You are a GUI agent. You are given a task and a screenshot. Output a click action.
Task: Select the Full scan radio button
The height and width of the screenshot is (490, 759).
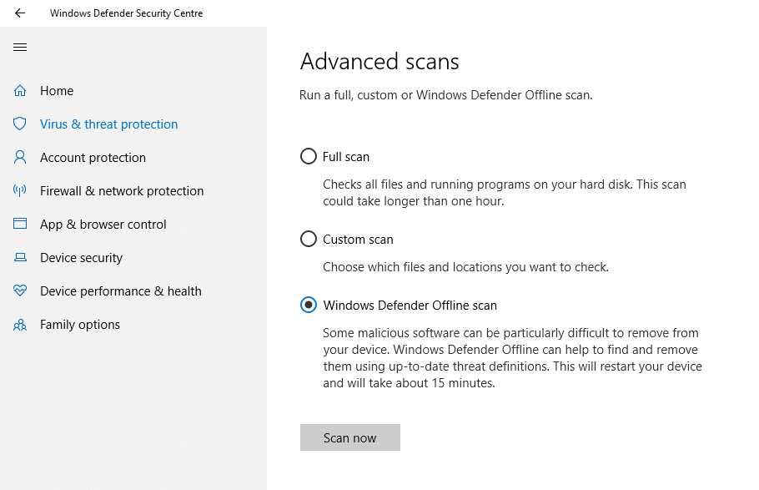(309, 157)
